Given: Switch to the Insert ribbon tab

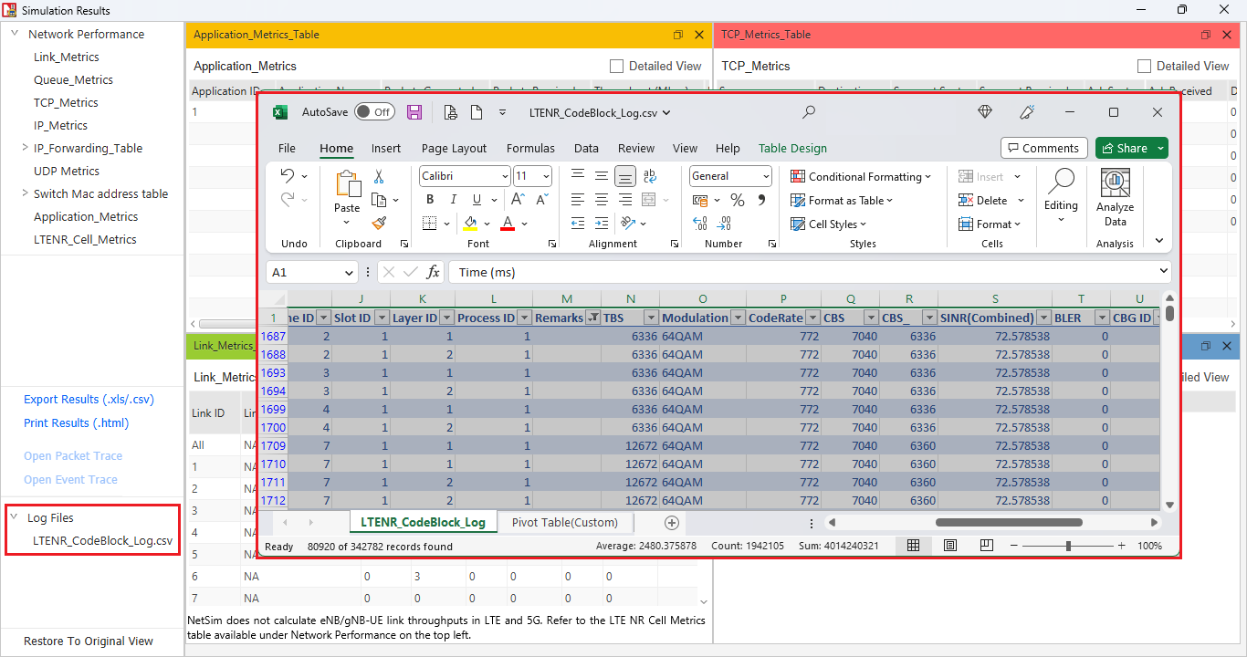Looking at the screenshot, I should [x=386, y=148].
